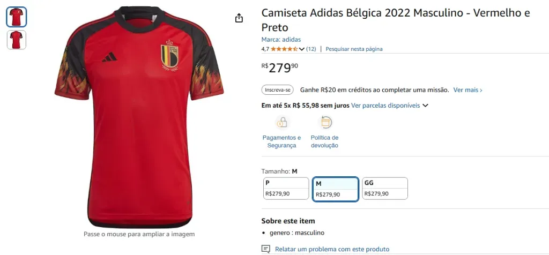Click the main red jersey product image
This screenshot has width=549, height=255.
(x=138, y=118)
